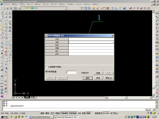
Task: Toggle 对象追踪 object tracking
Action: point(73,113)
